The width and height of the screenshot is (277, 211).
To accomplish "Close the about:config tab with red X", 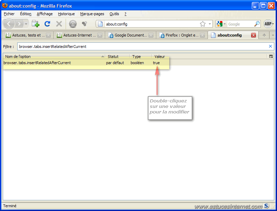I will [254, 35].
